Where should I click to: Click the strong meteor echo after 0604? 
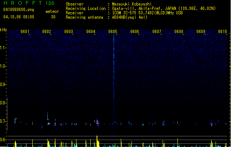[98, 122]
